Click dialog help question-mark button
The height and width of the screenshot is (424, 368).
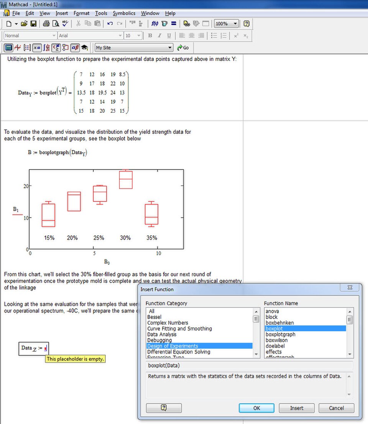coord(164,408)
